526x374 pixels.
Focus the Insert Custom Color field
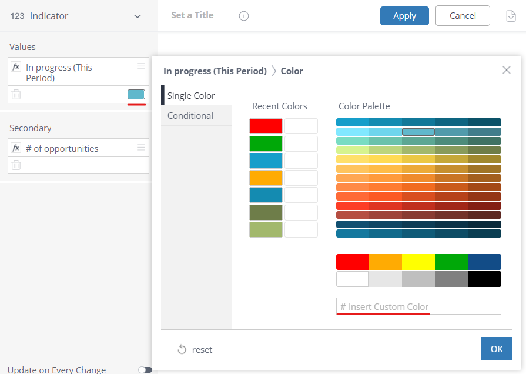pos(418,306)
